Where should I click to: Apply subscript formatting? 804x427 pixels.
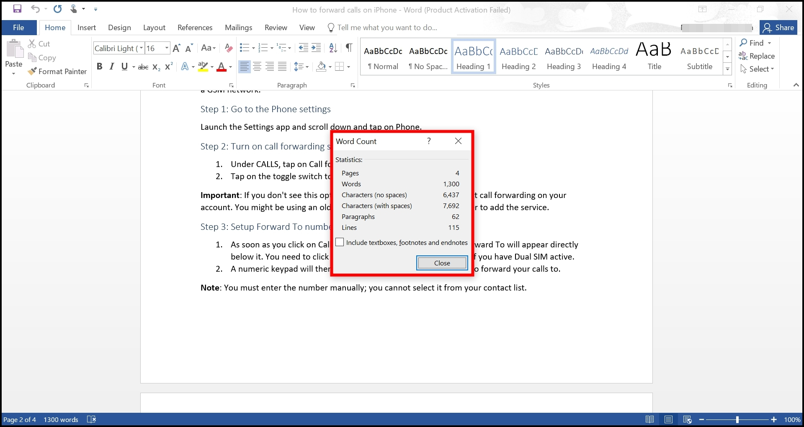point(156,67)
